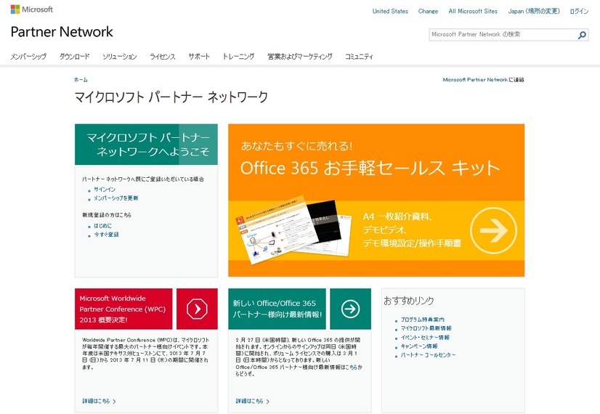This screenshot has width=600, height=414.
Task: Click the 今すぐ登録 link
Action: pos(106,235)
